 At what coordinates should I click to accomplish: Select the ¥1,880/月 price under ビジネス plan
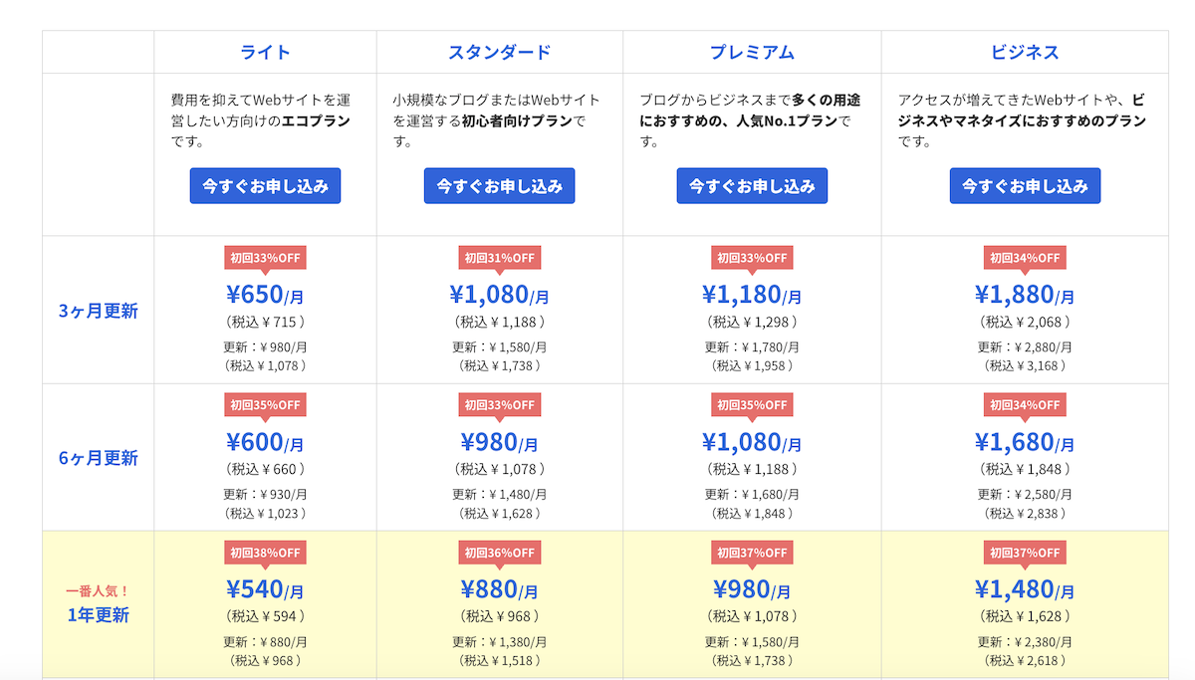click(x=1025, y=294)
